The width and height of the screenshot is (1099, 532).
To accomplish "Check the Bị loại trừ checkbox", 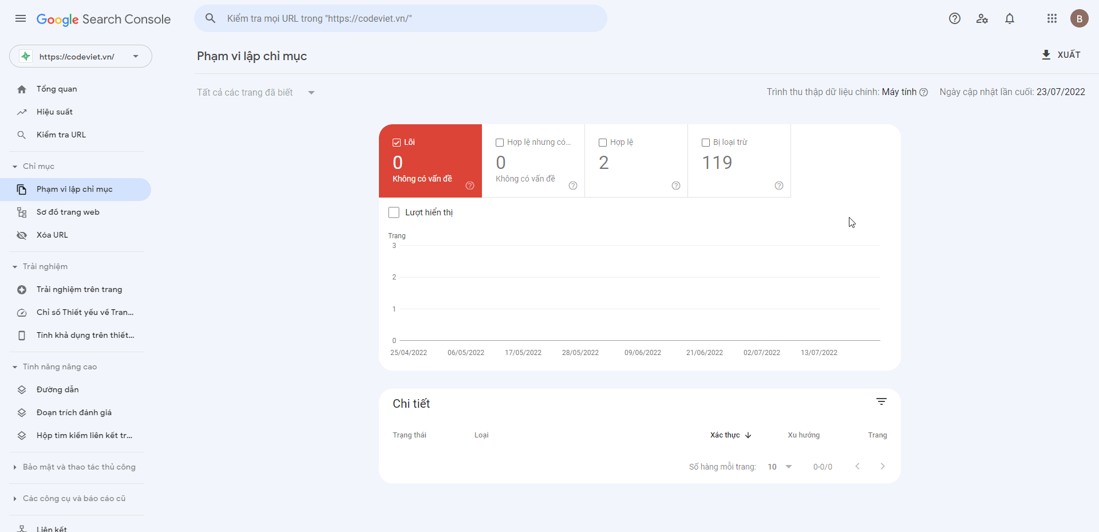I will click(x=706, y=143).
